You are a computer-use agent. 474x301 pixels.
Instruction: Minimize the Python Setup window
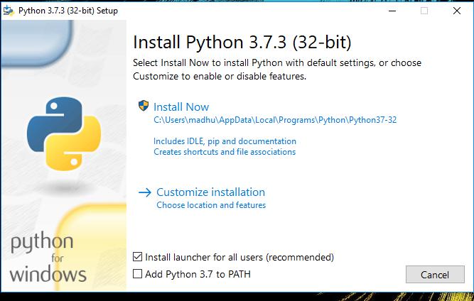(x=391, y=11)
